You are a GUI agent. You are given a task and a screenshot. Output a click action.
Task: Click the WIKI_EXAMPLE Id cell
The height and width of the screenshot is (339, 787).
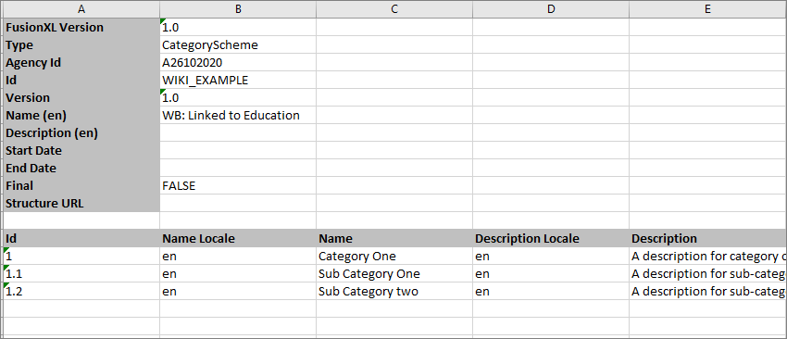point(238,81)
